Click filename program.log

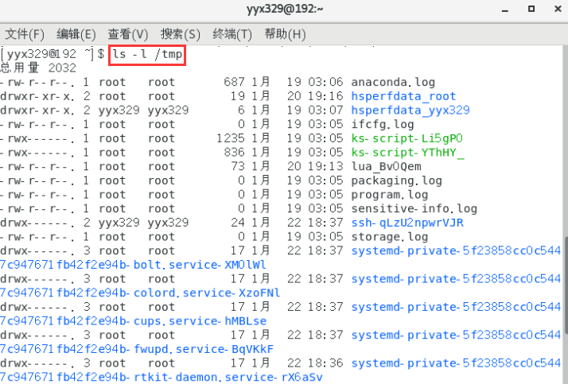tap(390, 195)
